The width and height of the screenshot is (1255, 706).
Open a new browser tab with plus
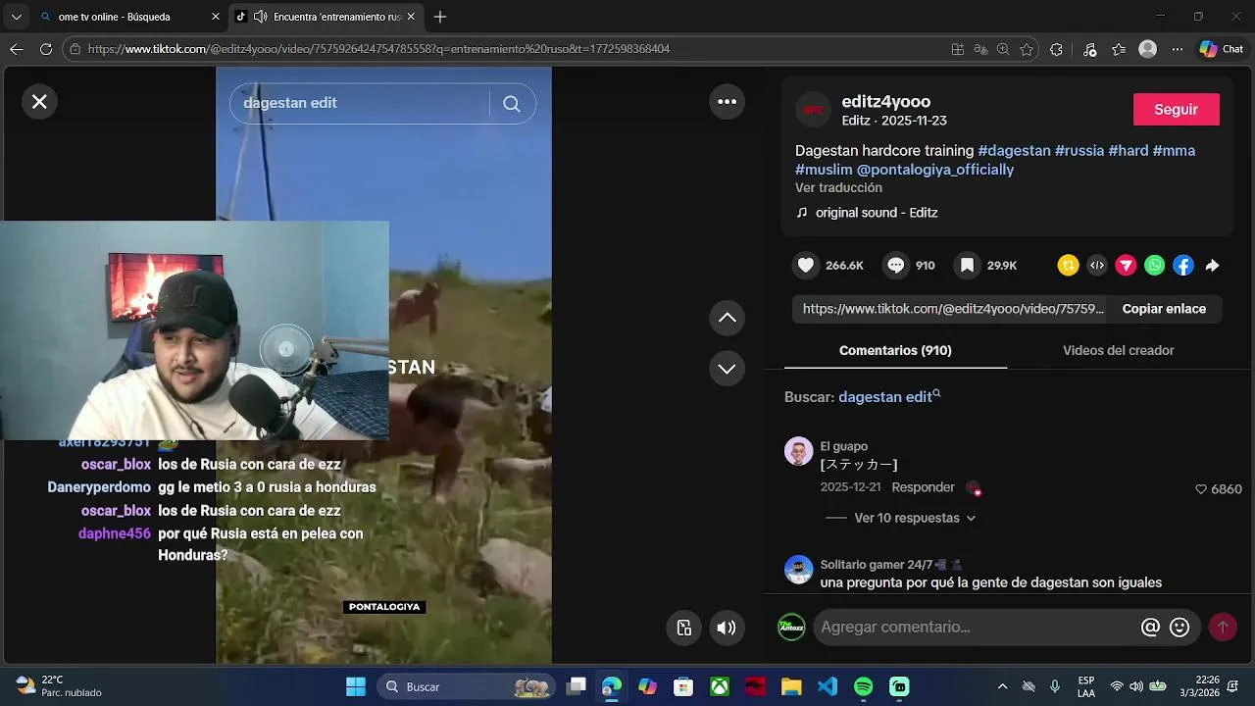point(440,17)
